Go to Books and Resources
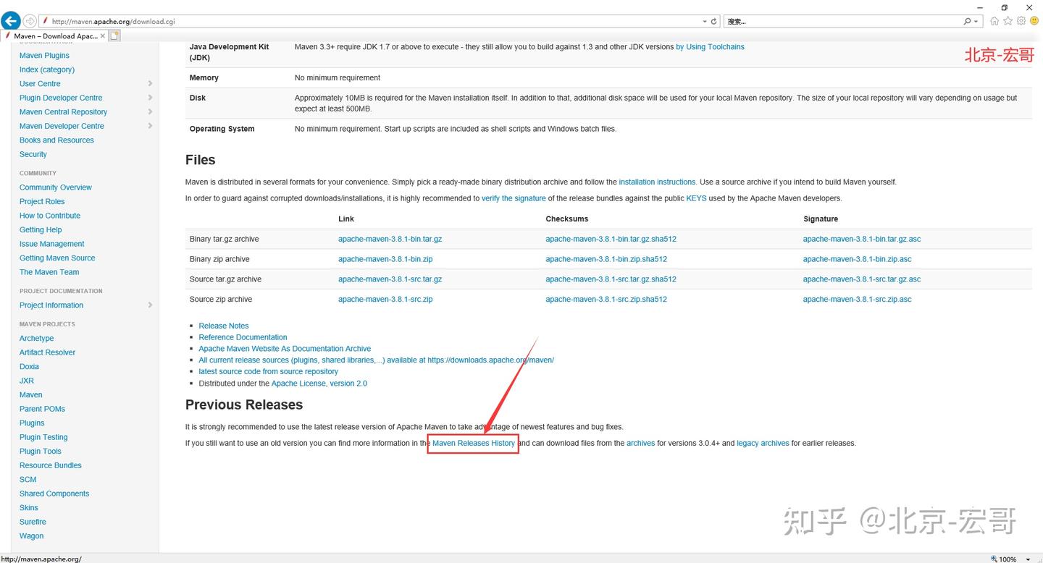The image size is (1043, 563). pyautogui.click(x=56, y=140)
